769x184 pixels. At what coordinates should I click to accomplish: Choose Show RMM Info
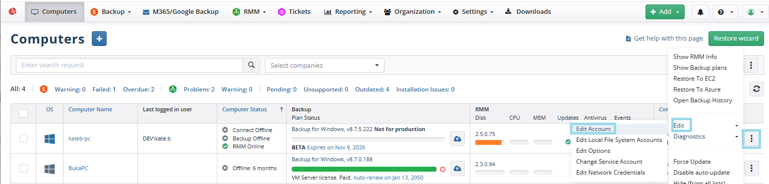click(695, 57)
